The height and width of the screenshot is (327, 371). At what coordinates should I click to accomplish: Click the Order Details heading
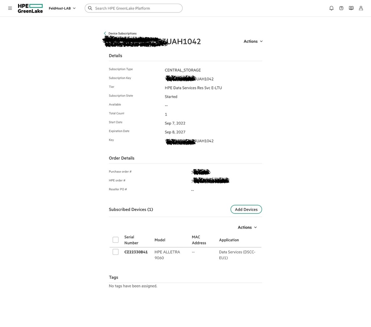122,158
